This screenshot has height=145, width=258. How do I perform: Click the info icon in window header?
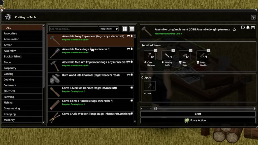click(x=253, y=17)
